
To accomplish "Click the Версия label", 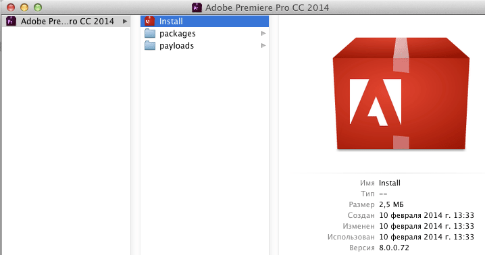I will click(362, 248).
